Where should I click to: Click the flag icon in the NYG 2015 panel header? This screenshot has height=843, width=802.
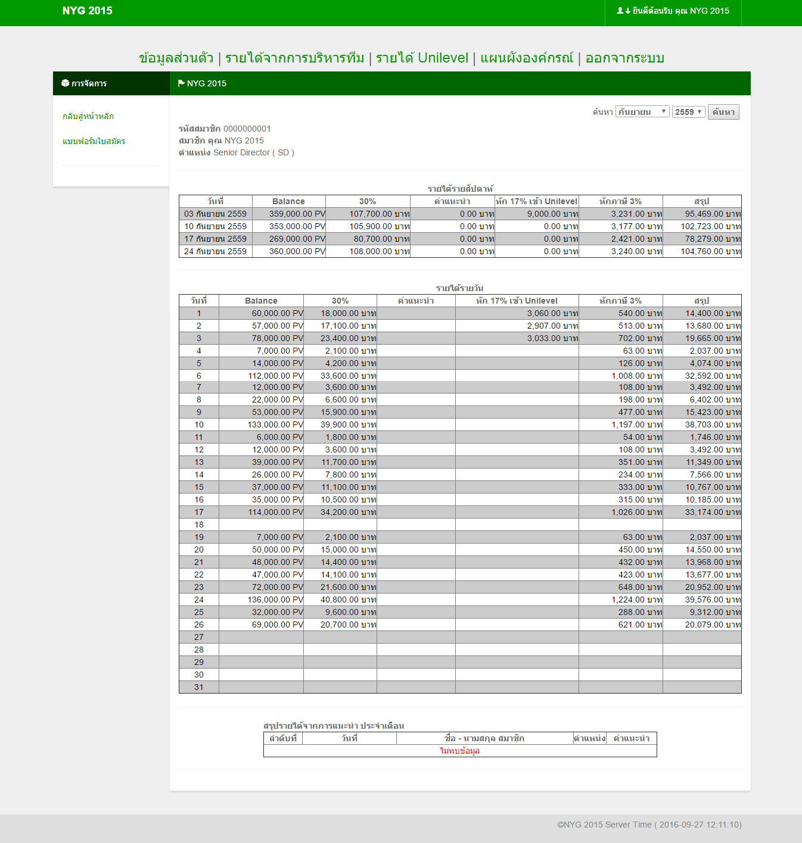pyautogui.click(x=181, y=83)
